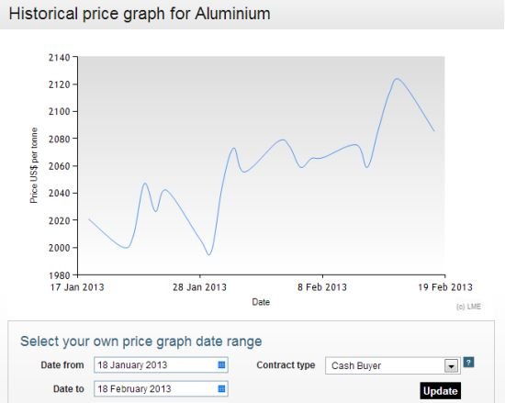Click the Price US$ per tonne axis title

[34, 165]
